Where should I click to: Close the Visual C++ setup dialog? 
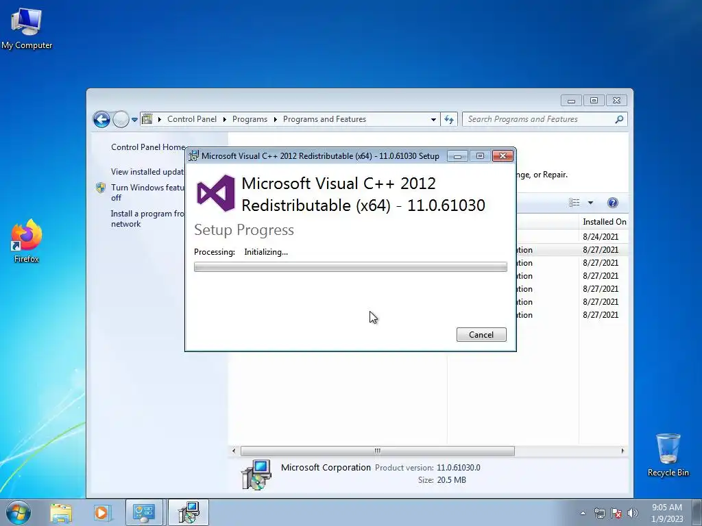click(x=503, y=155)
